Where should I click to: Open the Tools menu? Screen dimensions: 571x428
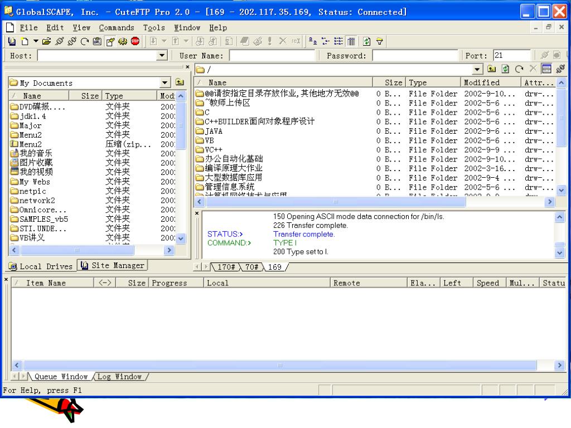coord(154,28)
